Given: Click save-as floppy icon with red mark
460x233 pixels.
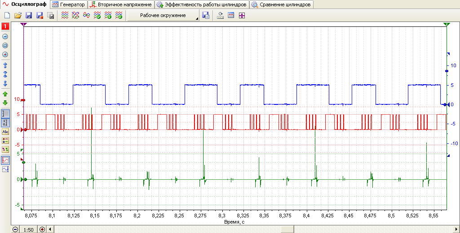Looking at the screenshot, I should pyautogui.click(x=40, y=16).
